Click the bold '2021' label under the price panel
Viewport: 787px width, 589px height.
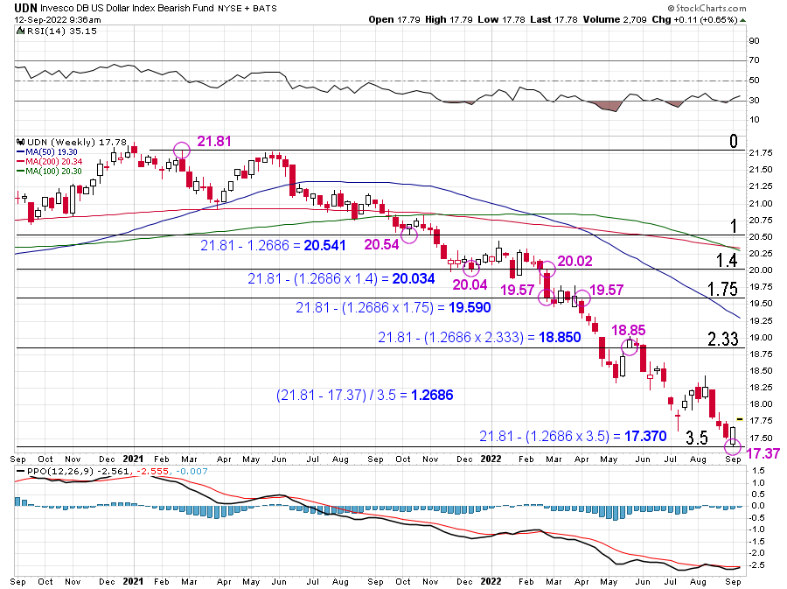click(134, 459)
